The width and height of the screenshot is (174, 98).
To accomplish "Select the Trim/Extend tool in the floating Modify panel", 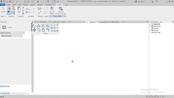I will pyautogui.click(x=48, y=30).
